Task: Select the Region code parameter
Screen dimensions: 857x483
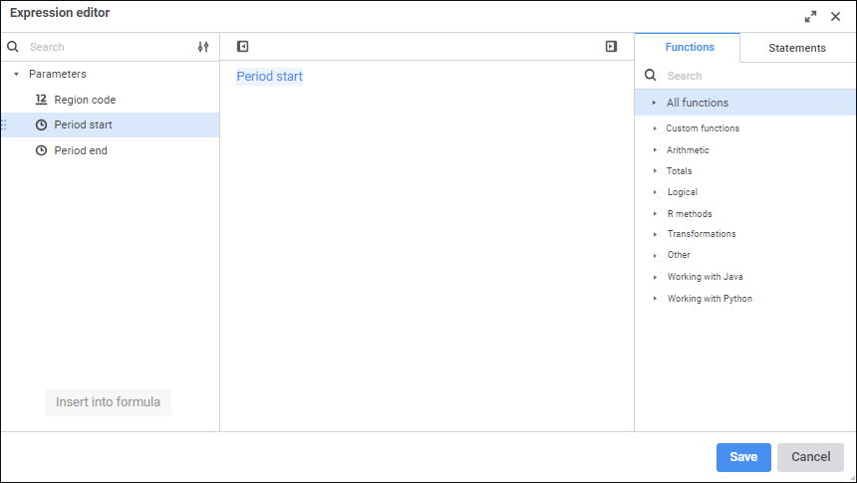Action: tap(85, 100)
